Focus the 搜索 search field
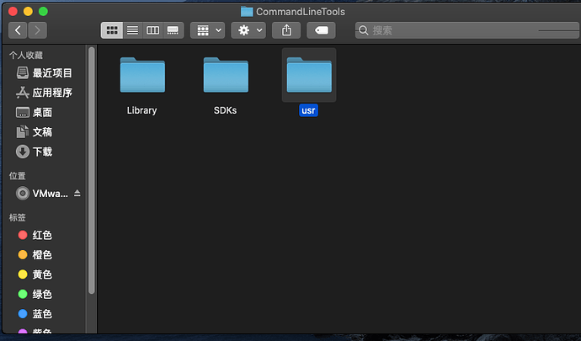 (x=467, y=30)
